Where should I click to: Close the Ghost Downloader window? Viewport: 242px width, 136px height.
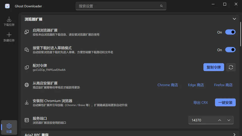(x=236, y=4)
